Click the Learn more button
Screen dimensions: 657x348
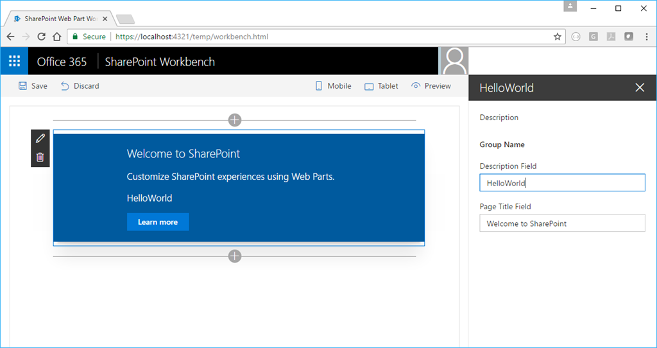point(158,222)
